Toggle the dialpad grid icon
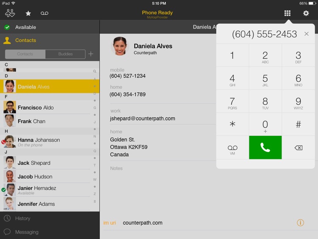Image resolution: width=318 pixels, height=239 pixels. click(x=287, y=13)
